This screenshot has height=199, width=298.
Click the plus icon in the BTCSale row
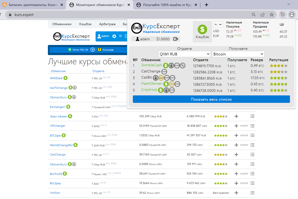[x=236, y=135]
